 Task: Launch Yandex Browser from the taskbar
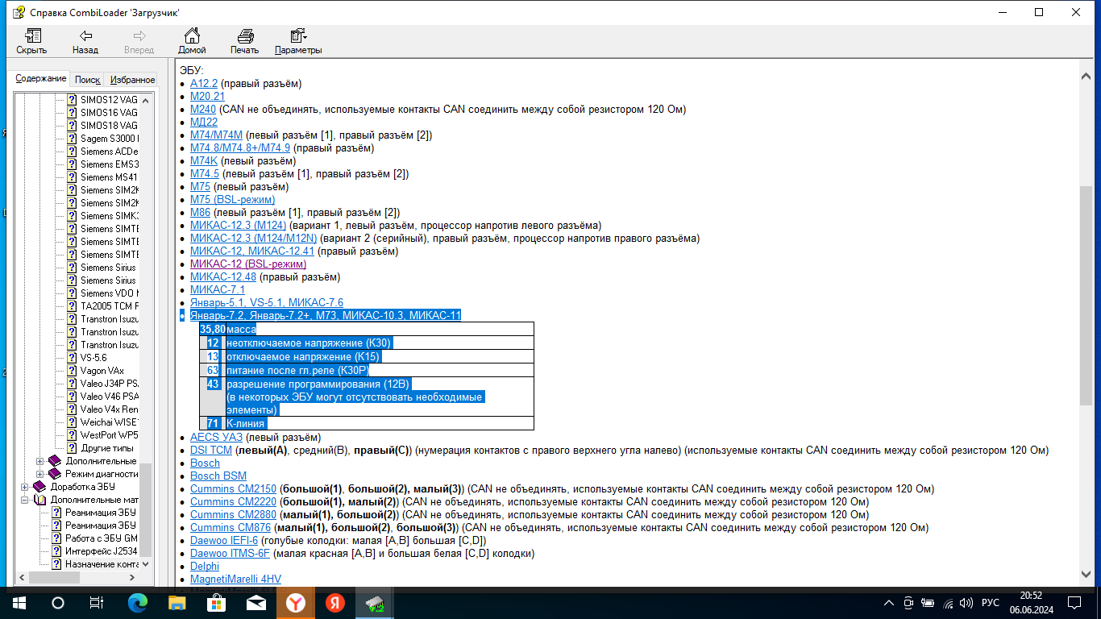click(x=297, y=603)
